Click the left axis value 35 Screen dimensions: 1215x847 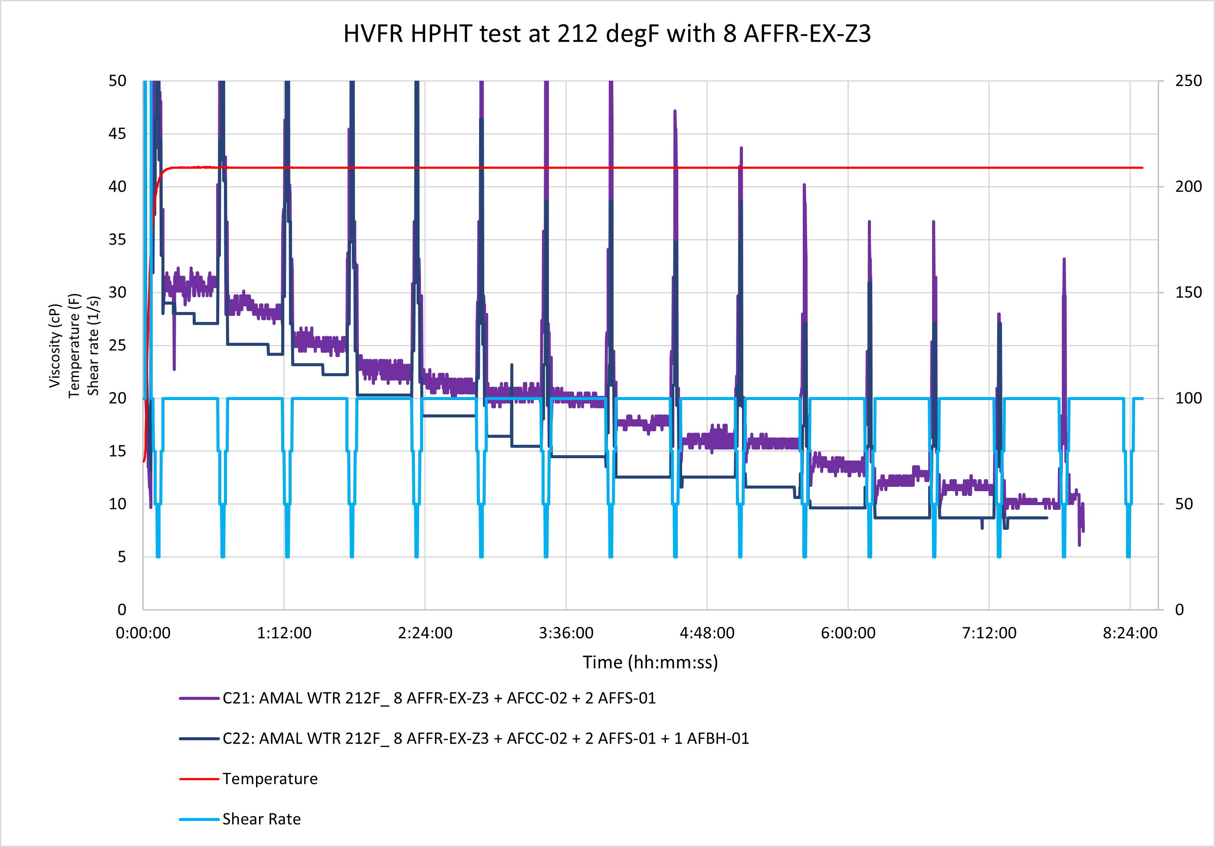(118, 240)
